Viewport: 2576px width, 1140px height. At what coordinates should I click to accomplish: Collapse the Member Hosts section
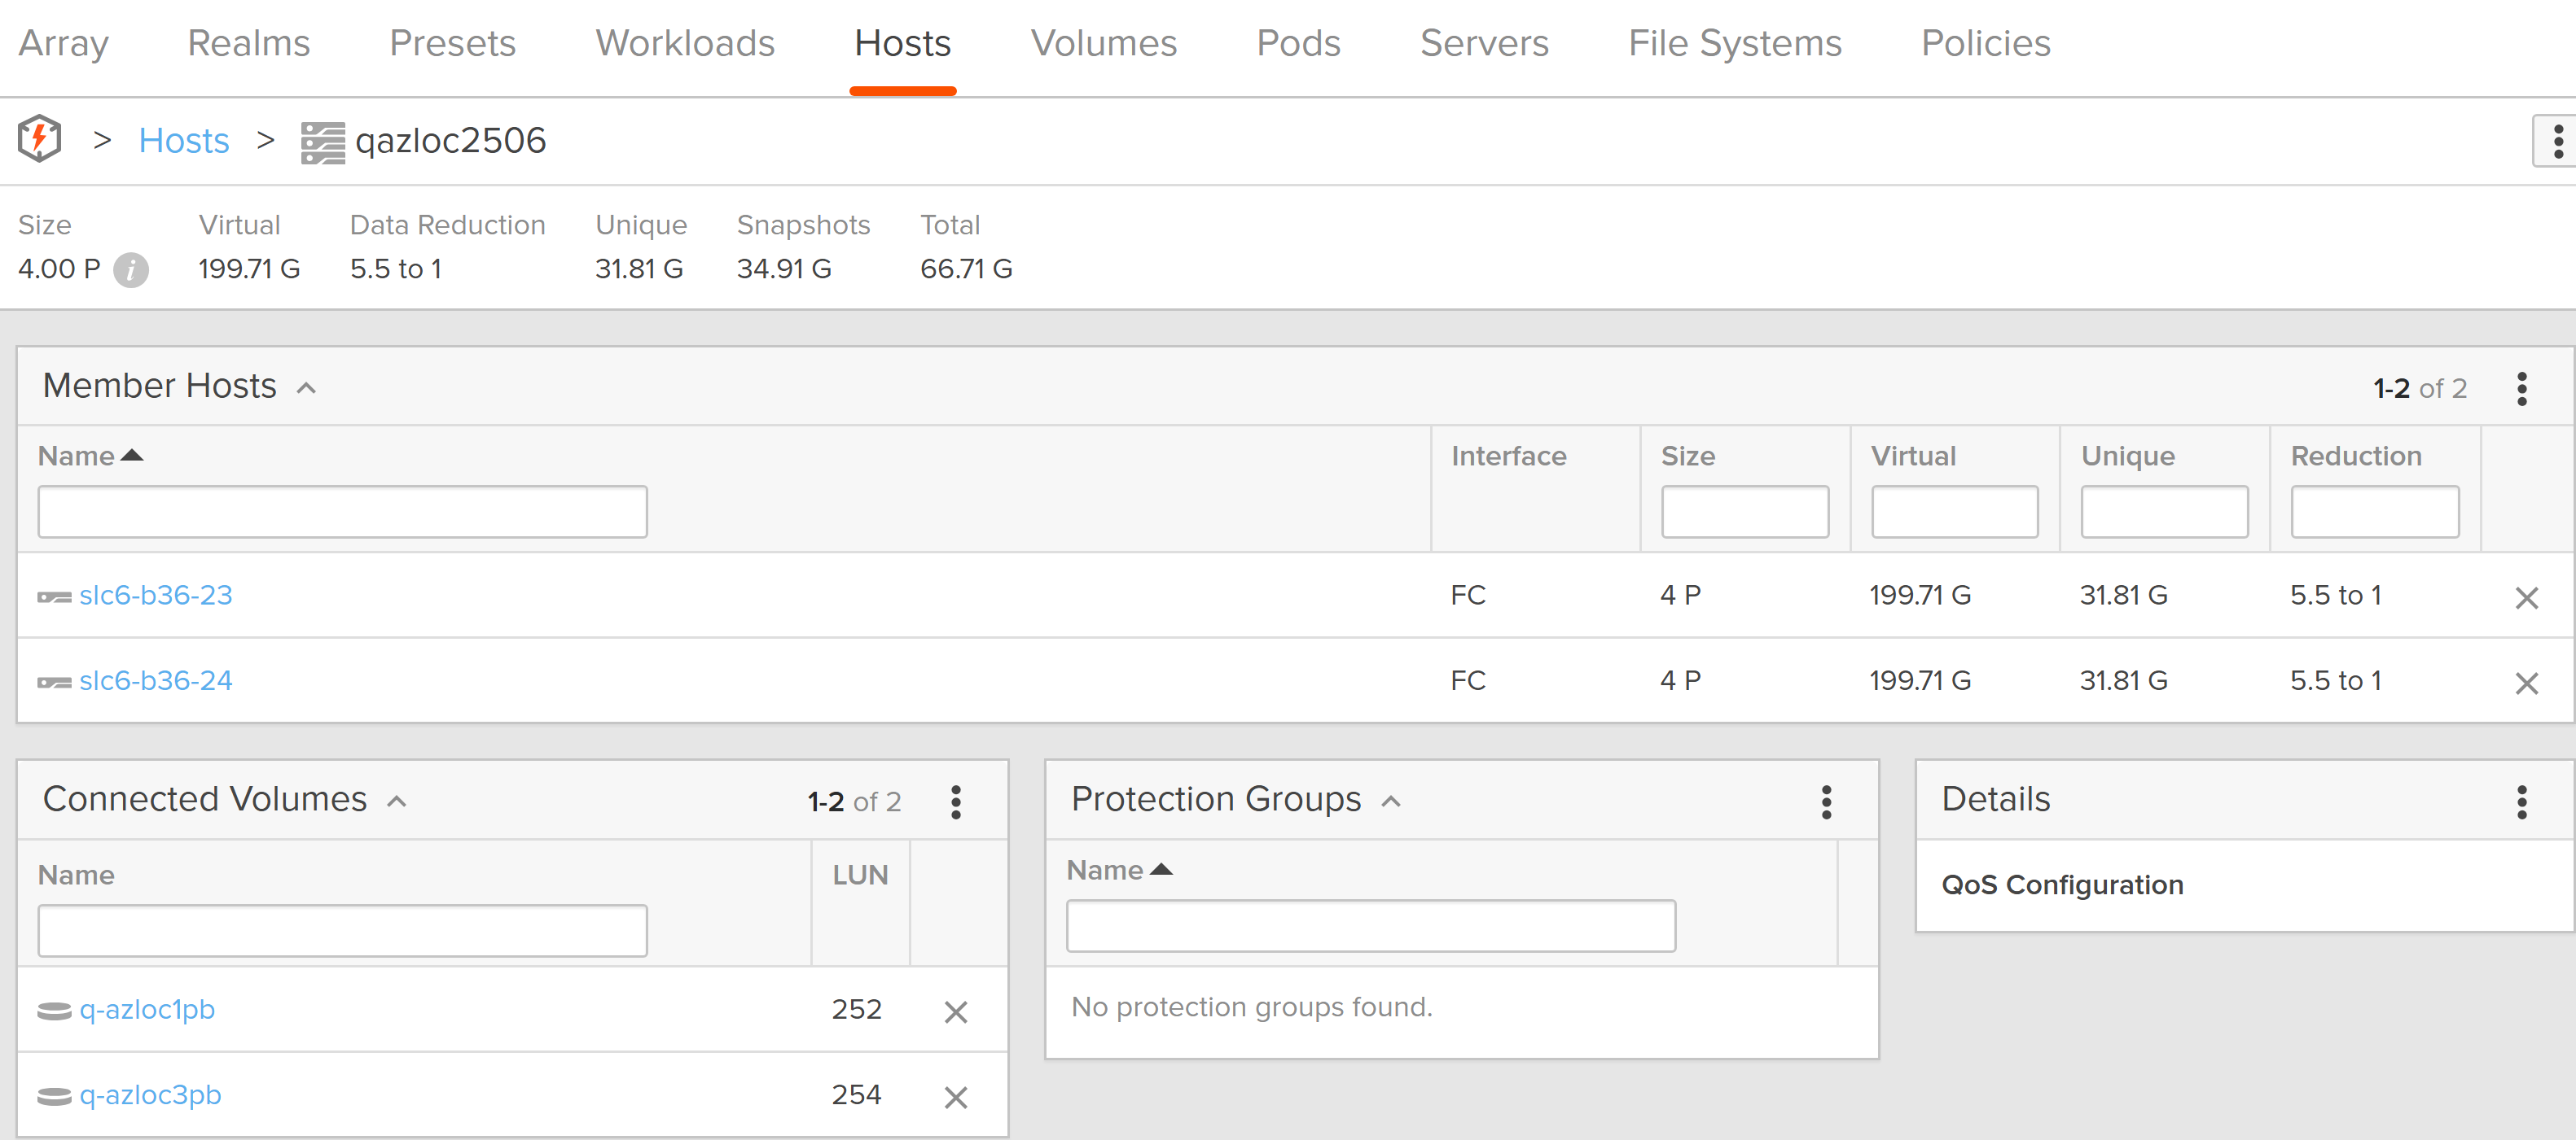tap(306, 387)
